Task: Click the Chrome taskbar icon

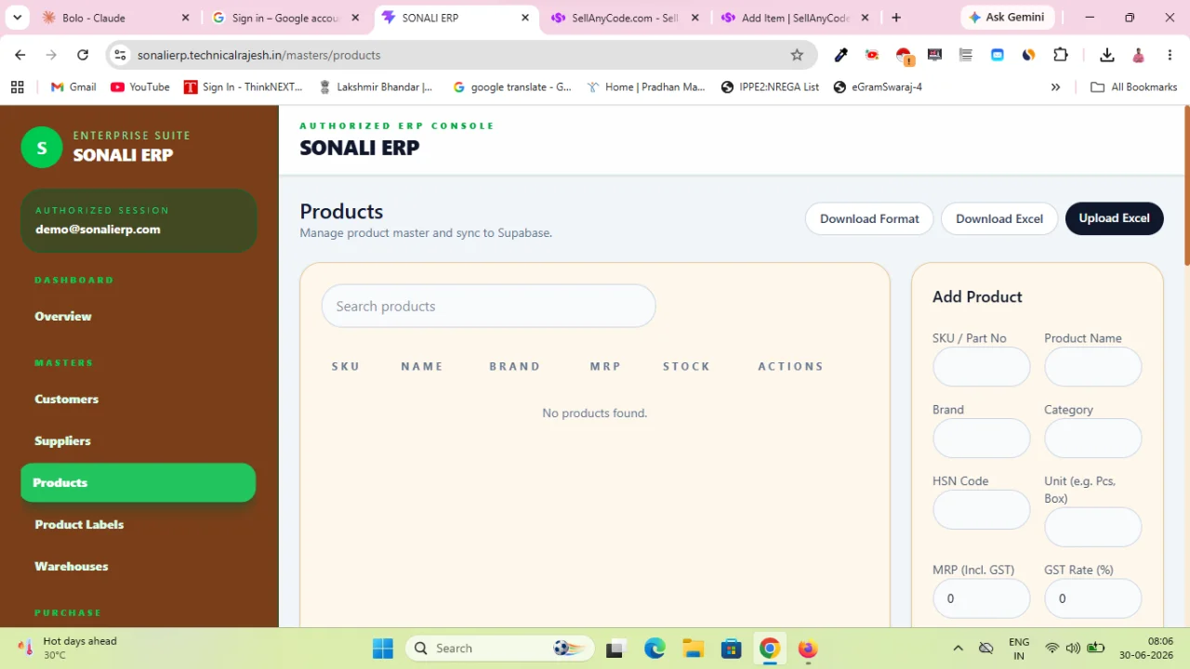Action: pyautogui.click(x=769, y=649)
